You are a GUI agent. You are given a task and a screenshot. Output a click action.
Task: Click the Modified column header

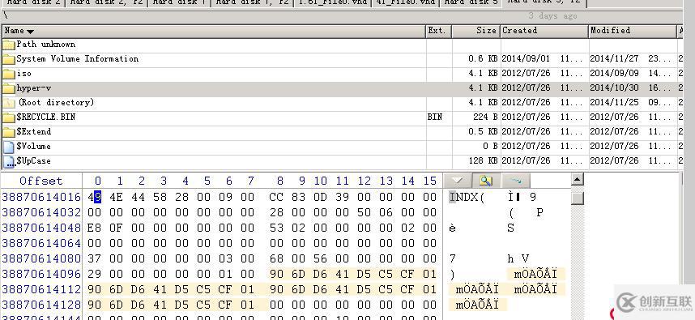[x=633, y=31]
